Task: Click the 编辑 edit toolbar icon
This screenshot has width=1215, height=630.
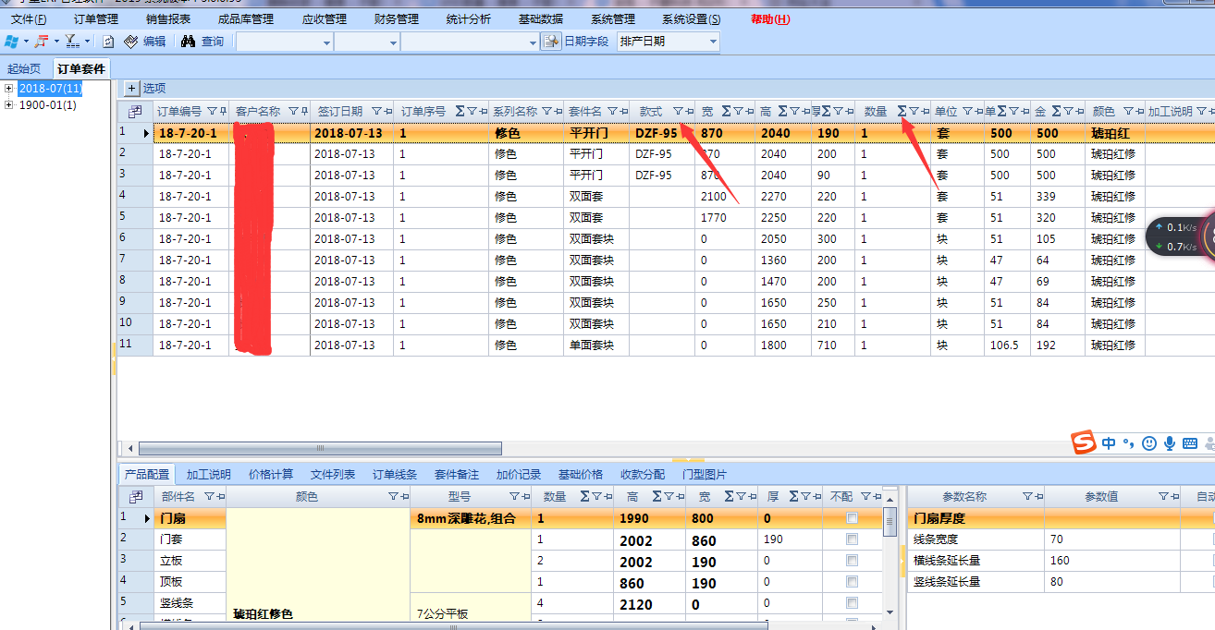Action: (x=131, y=42)
